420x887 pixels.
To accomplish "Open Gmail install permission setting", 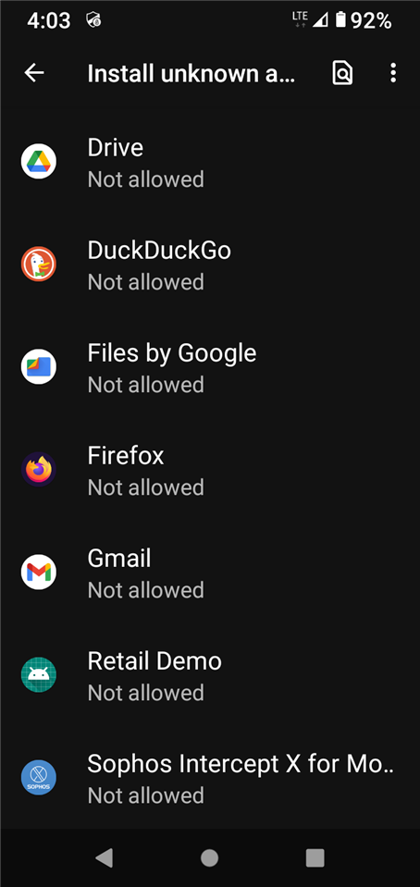I will tap(210, 573).
